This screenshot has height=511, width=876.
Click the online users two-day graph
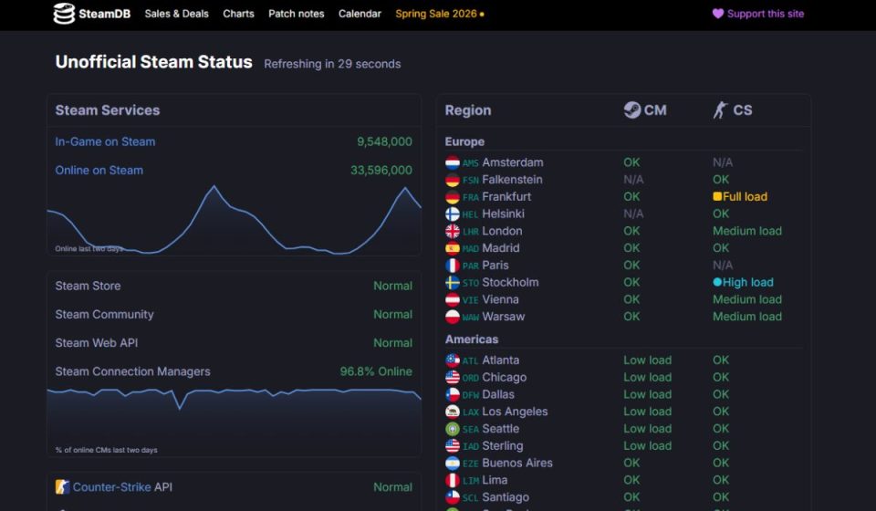pos(235,220)
